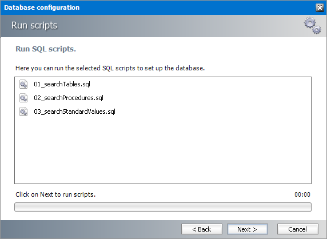Click the 01_searchTables.sql script icon
Viewport: 327px width, 239px height.
coord(23,84)
